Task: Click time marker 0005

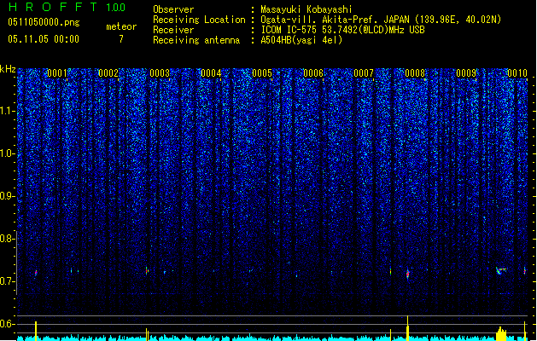Action: tap(262, 73)
